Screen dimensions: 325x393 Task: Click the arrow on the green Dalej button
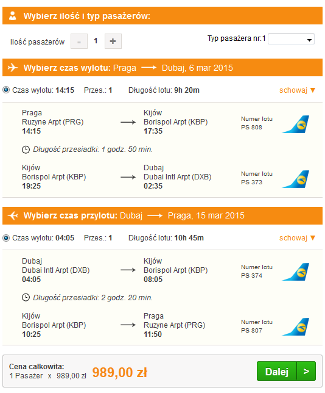[306, 371]
